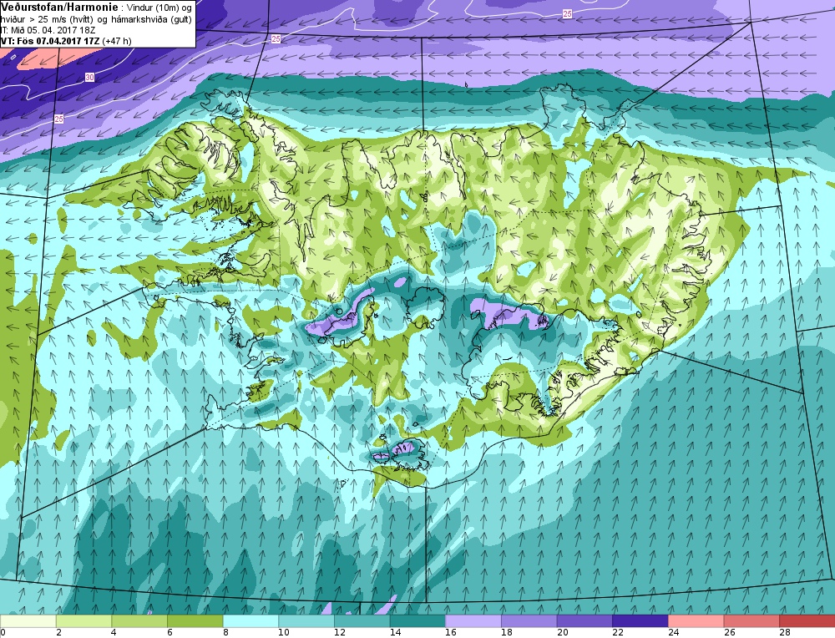Image resolution: width=835 pixels, height=638 pixels.
Task: Click the legend scale number '18'
Action: pos(506,633)
